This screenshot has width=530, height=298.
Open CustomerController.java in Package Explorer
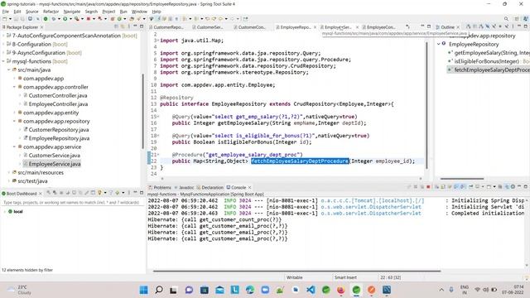tap(58, 95)
